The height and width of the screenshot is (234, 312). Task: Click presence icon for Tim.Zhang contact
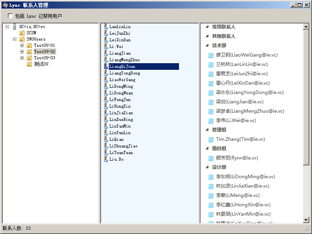pyautogui.click(x=211, y=139)
